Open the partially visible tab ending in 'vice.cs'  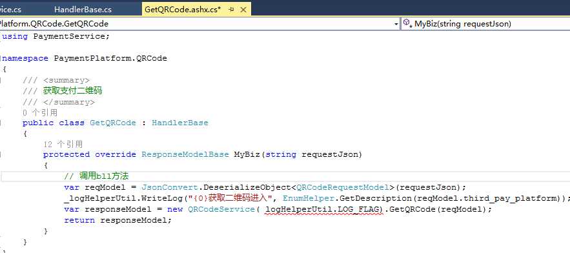[10, 10]
